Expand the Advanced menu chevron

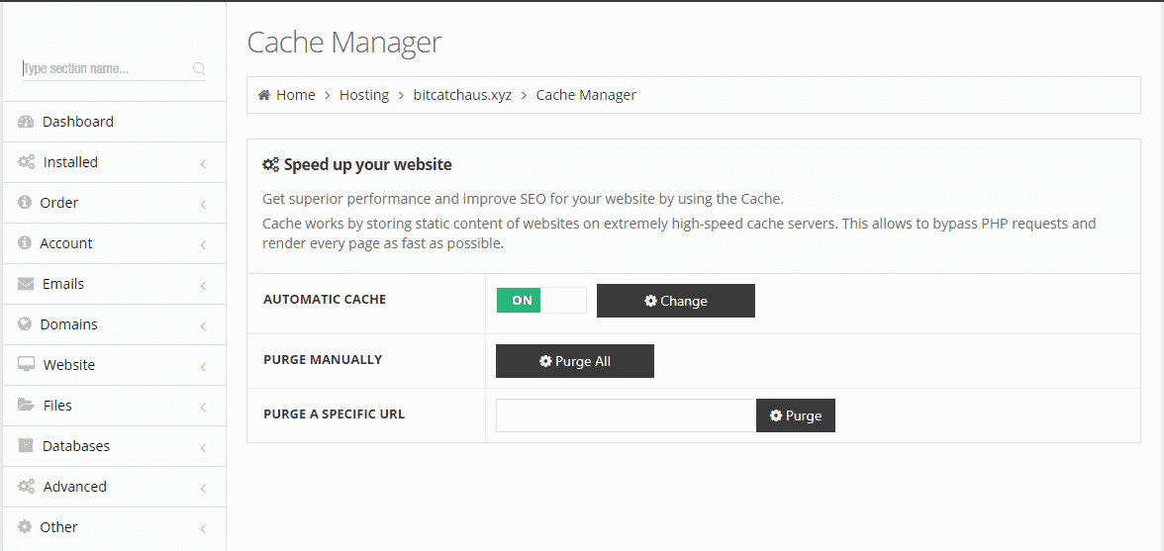(203, 488)
